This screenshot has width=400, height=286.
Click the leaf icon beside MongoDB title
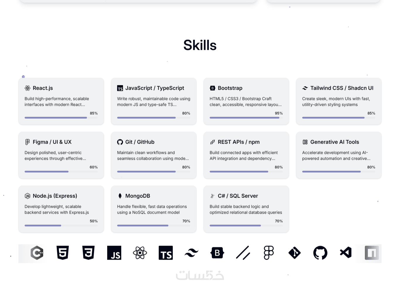(x=120, y=196)
